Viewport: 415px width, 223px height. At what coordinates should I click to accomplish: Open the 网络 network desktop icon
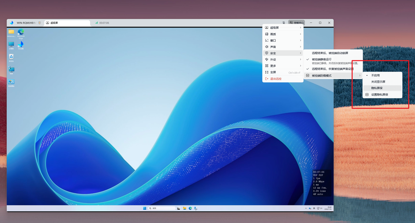click(x=11, y=71)
